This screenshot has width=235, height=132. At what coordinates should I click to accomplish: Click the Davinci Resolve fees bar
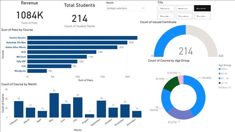coord(82,38)
